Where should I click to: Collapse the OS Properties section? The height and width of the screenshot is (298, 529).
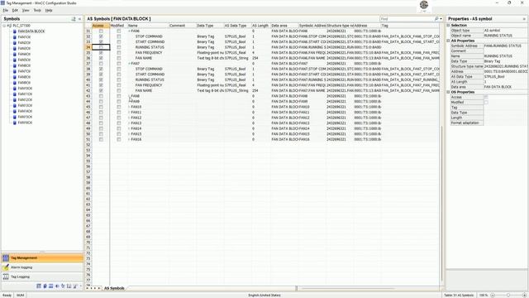click(x=449, y=92)
